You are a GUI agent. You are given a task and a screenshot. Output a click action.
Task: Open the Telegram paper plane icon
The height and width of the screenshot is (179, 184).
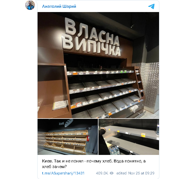151,6
